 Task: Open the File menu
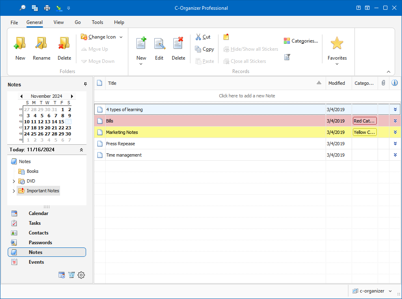[x=14, y=23]
